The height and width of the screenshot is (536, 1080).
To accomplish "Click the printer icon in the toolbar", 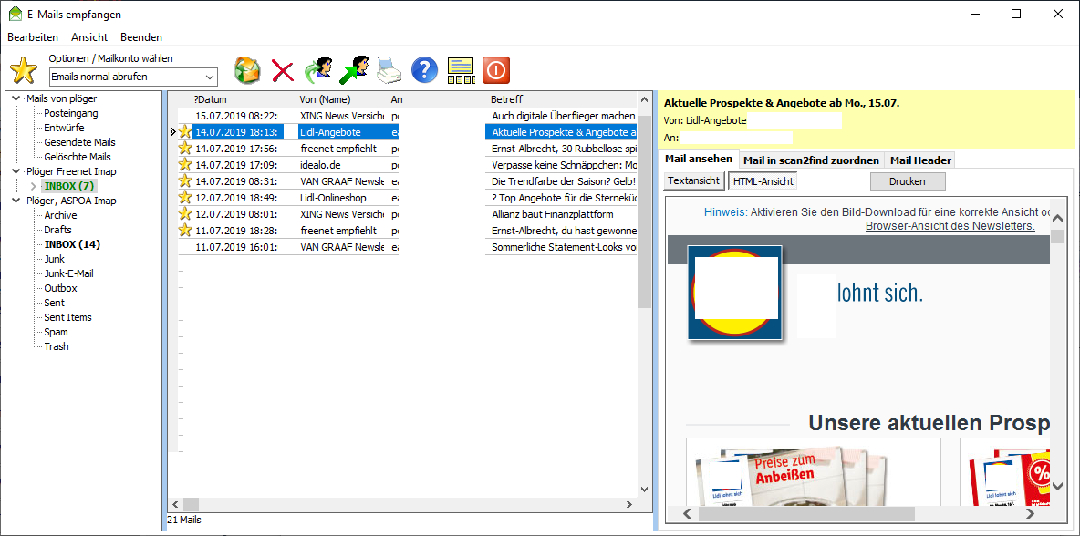I will coord(389,71).
